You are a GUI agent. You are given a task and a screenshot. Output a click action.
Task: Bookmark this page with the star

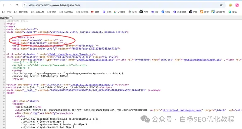(x=221, y=5)
